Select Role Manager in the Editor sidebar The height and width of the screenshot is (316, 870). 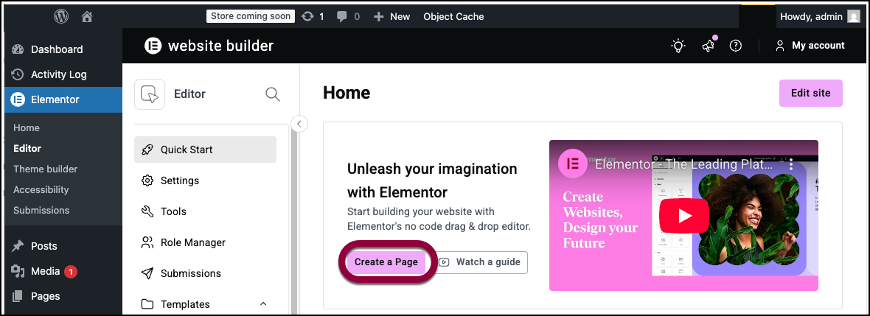click(192, 242)
